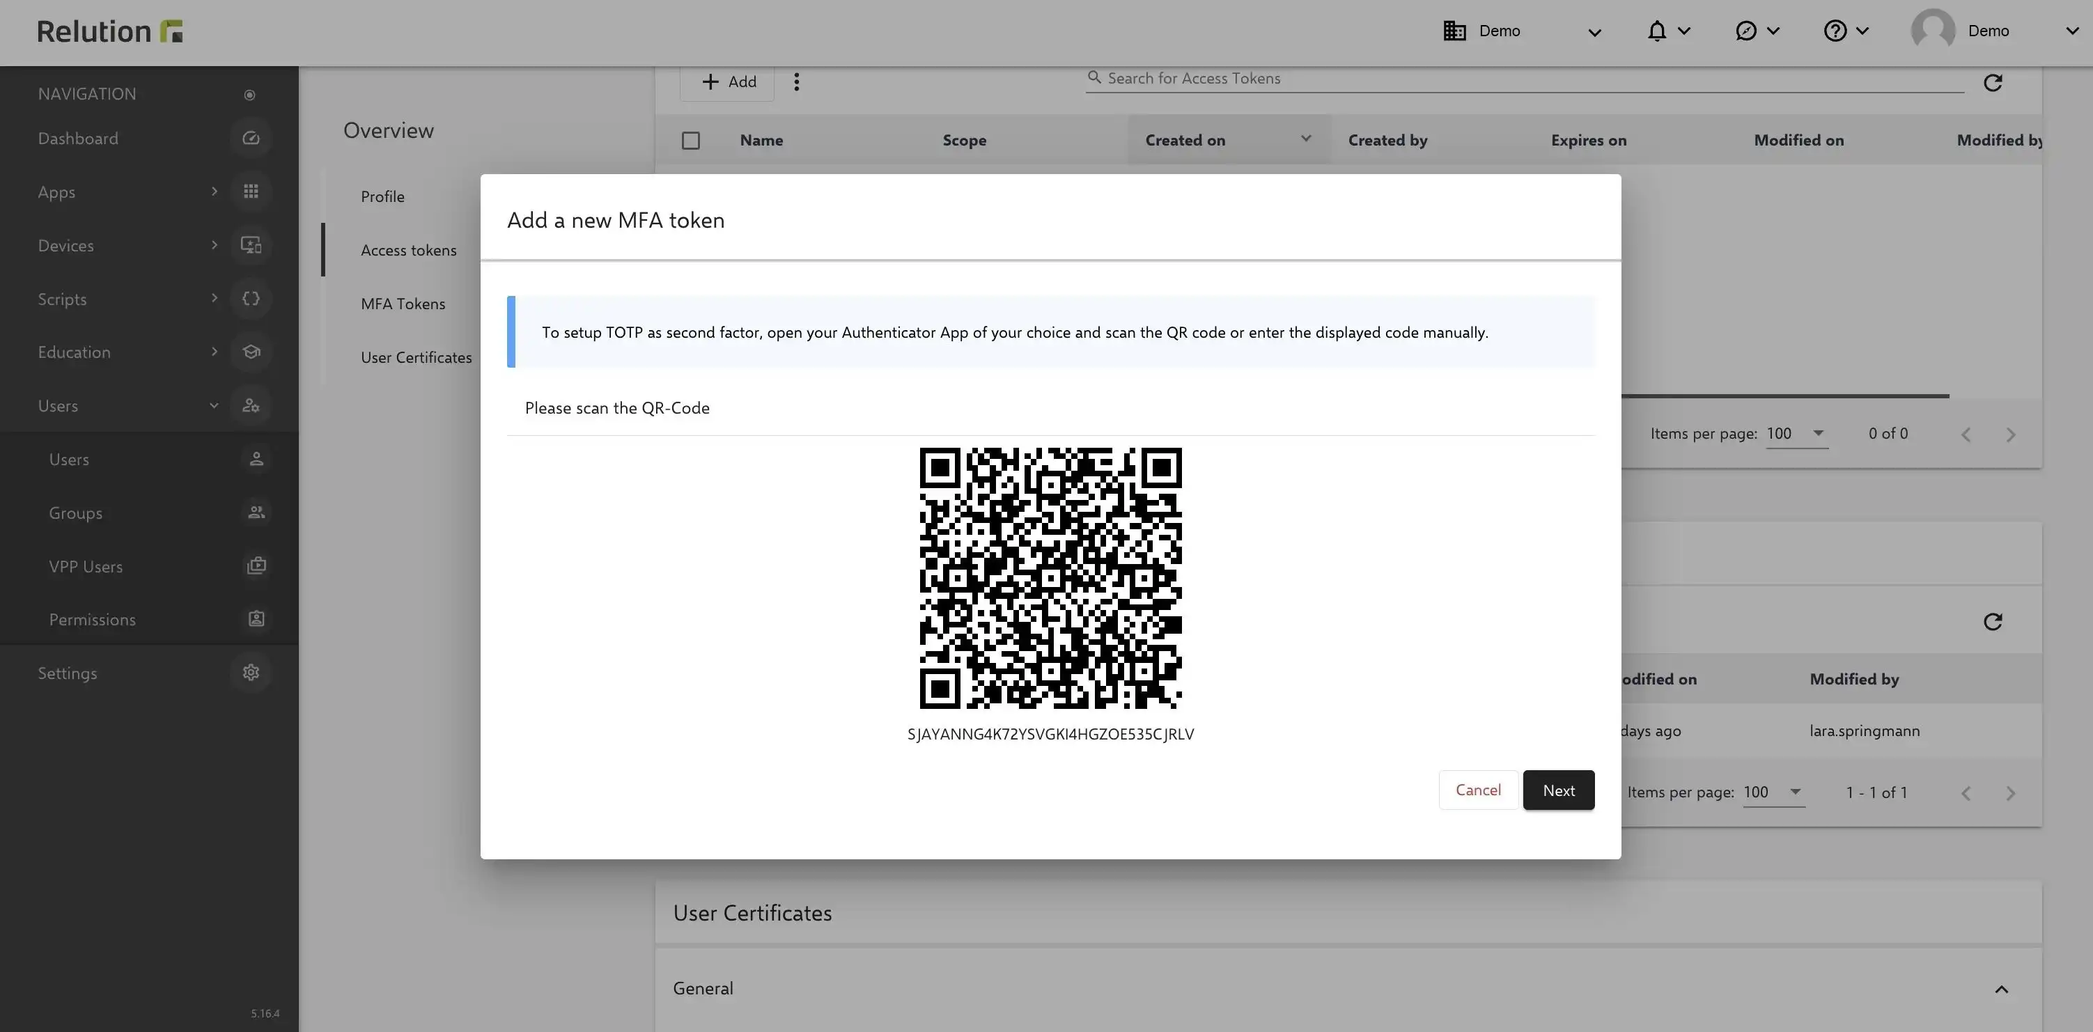Screen dimensions: 2093x1032
Task: Open the Demo user account dropdown arrow
Action: point(2072,32)
